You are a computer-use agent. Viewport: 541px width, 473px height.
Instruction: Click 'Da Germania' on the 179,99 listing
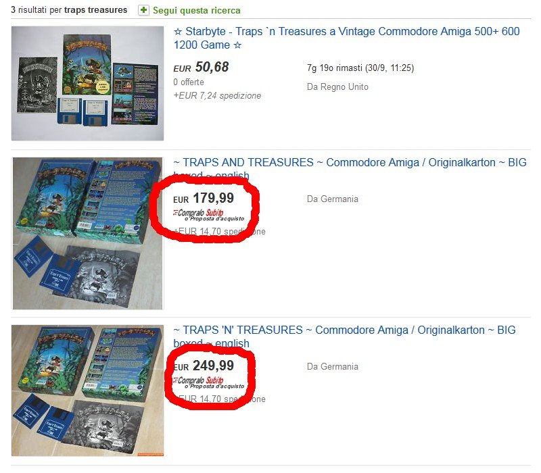click(333, 199)
